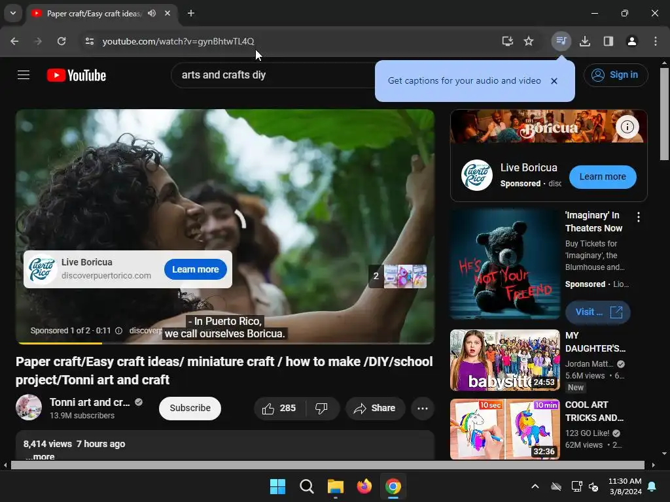Open Chrome downloads icon
670x502 pixels.
click(585, 41)
